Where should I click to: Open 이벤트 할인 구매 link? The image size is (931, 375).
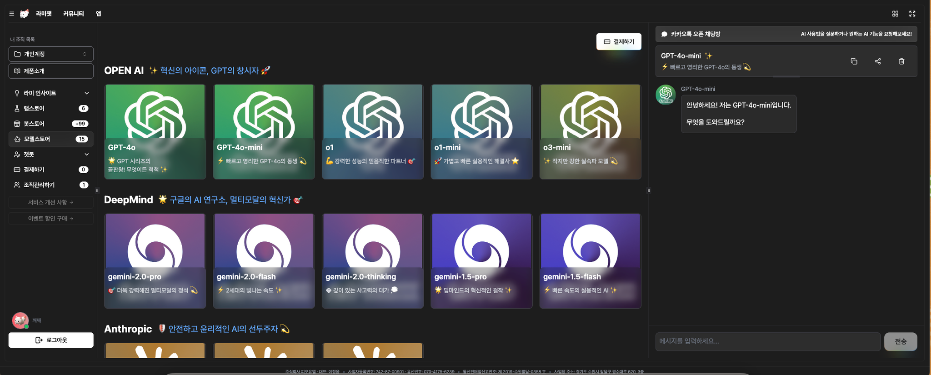[51, 219]
